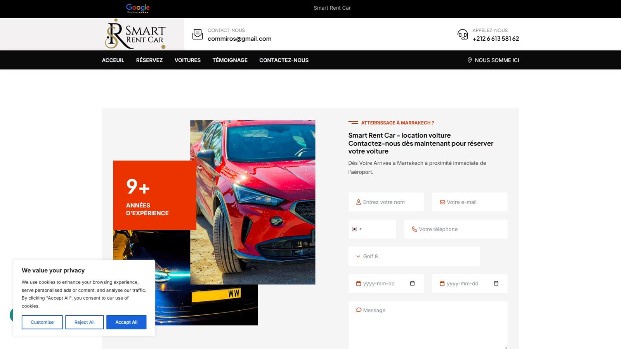Click the 9+ ANNÉES D'EXPÉRIENCE box

point(154,195)
